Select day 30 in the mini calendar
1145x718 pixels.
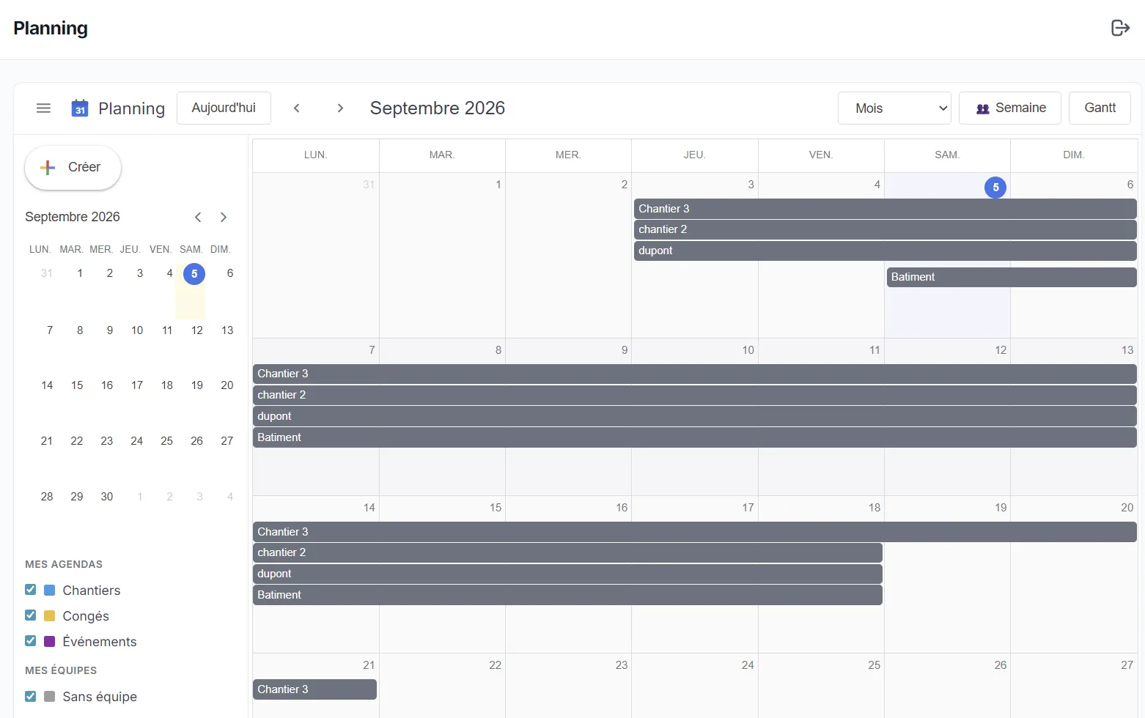pyautogui.click(x=107, y=497)
